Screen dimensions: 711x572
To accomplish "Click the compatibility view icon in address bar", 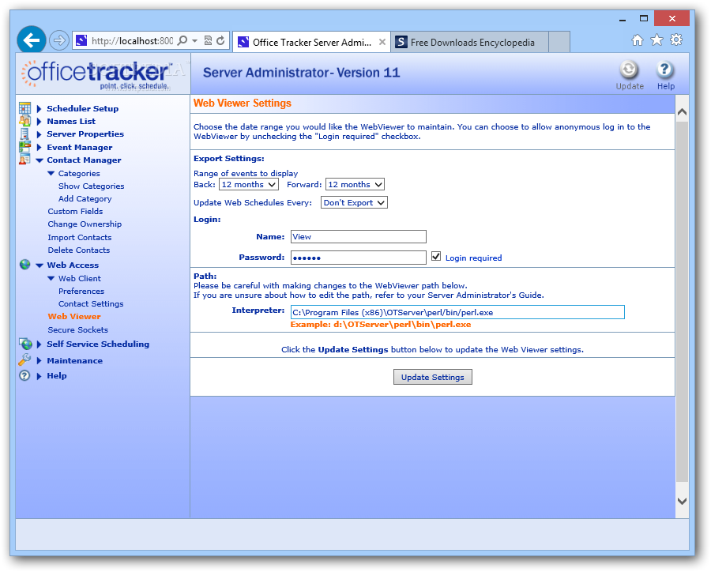I will (208, 40).
